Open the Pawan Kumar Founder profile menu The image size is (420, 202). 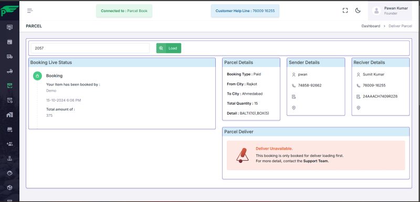click(390, 10)
